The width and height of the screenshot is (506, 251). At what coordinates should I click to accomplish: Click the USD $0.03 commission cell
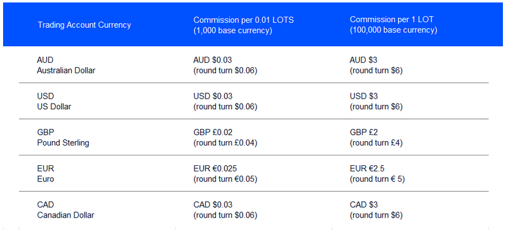225,101
